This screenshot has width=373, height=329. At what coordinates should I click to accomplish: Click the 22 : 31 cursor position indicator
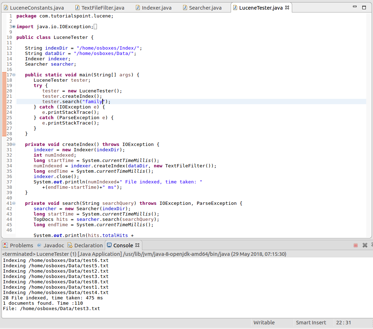click(x=343, y=322)
